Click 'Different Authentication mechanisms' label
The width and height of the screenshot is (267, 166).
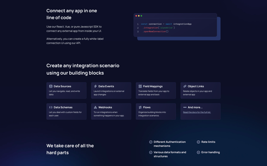coord(170,144)
